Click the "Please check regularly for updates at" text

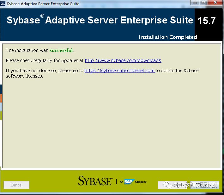click(x=45, y=60)
